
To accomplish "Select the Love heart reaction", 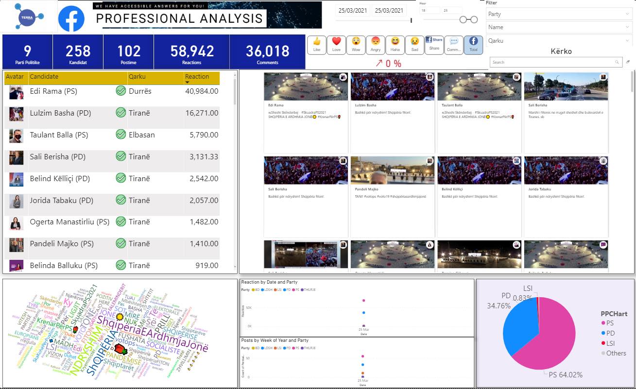I will [x=336, y=45].
